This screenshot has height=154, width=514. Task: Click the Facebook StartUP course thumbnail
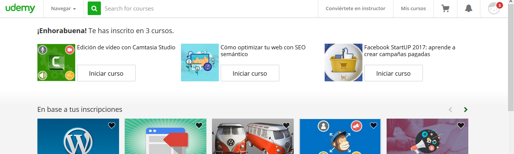point(344,63)
